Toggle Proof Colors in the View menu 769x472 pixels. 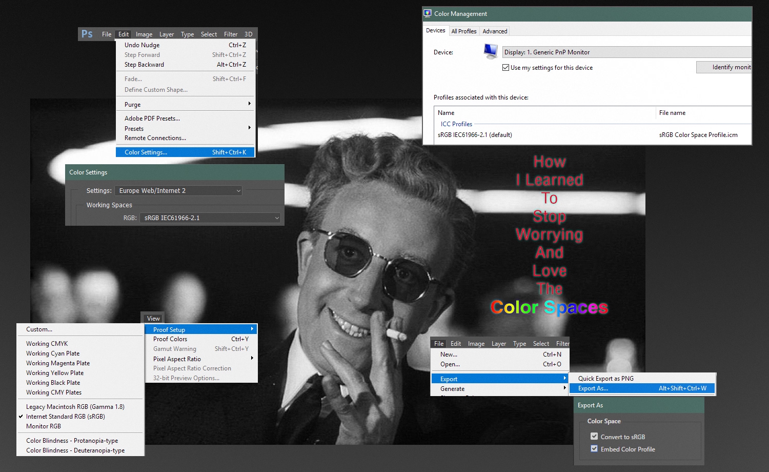coord(201,339)
